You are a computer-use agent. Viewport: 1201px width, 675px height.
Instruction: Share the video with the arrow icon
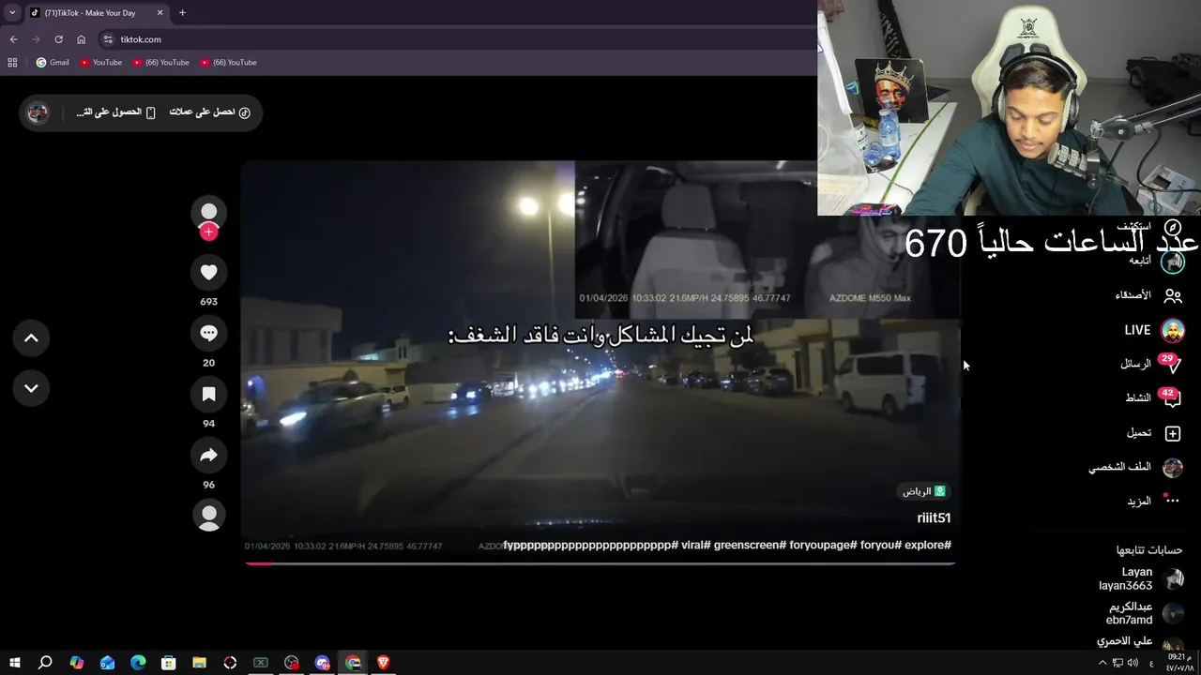pyautogui.click(x=208, y=455)
